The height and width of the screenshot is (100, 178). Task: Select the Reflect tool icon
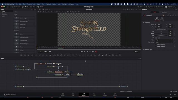coord(17,50)
